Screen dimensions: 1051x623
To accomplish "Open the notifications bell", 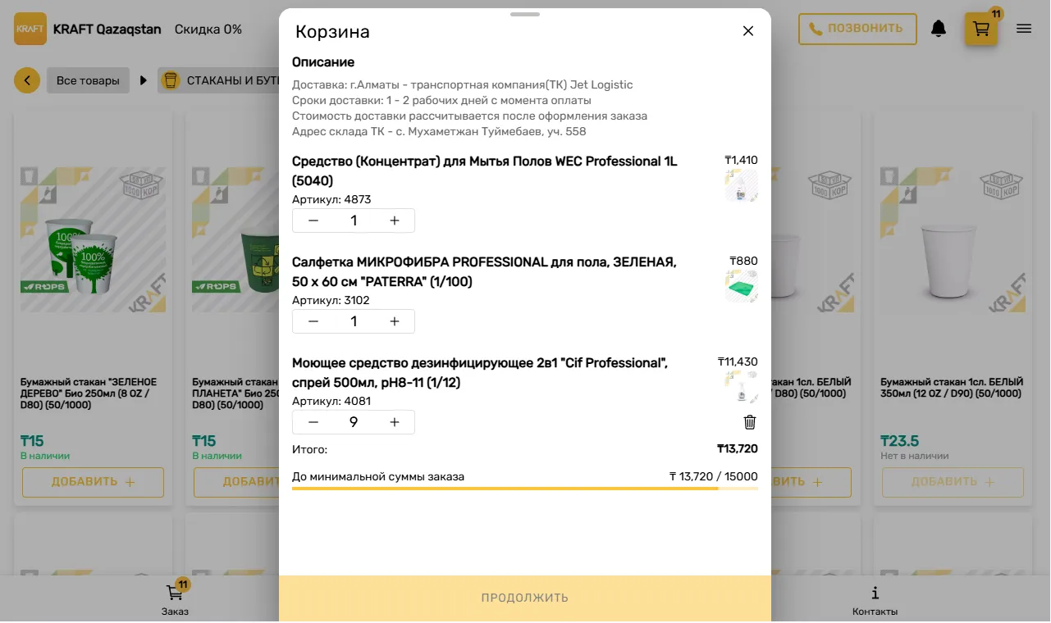I will point(939,29).
